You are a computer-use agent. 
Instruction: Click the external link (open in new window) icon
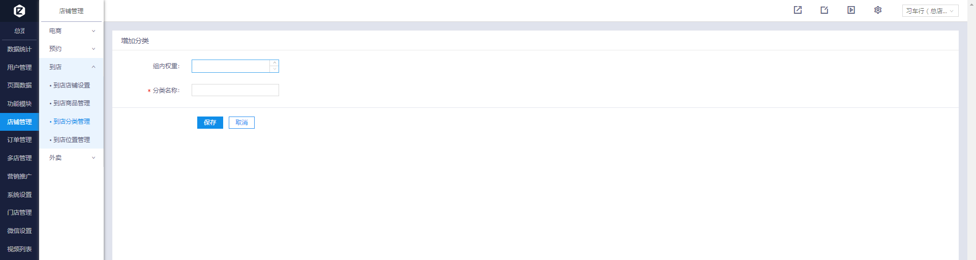798,10
